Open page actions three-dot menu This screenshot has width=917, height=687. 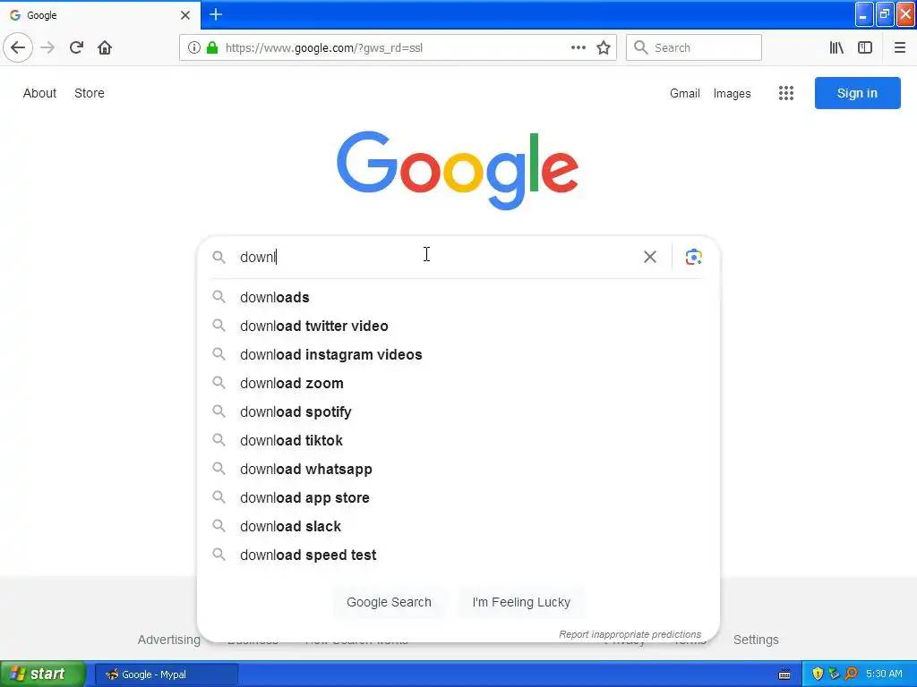[578, 47]
